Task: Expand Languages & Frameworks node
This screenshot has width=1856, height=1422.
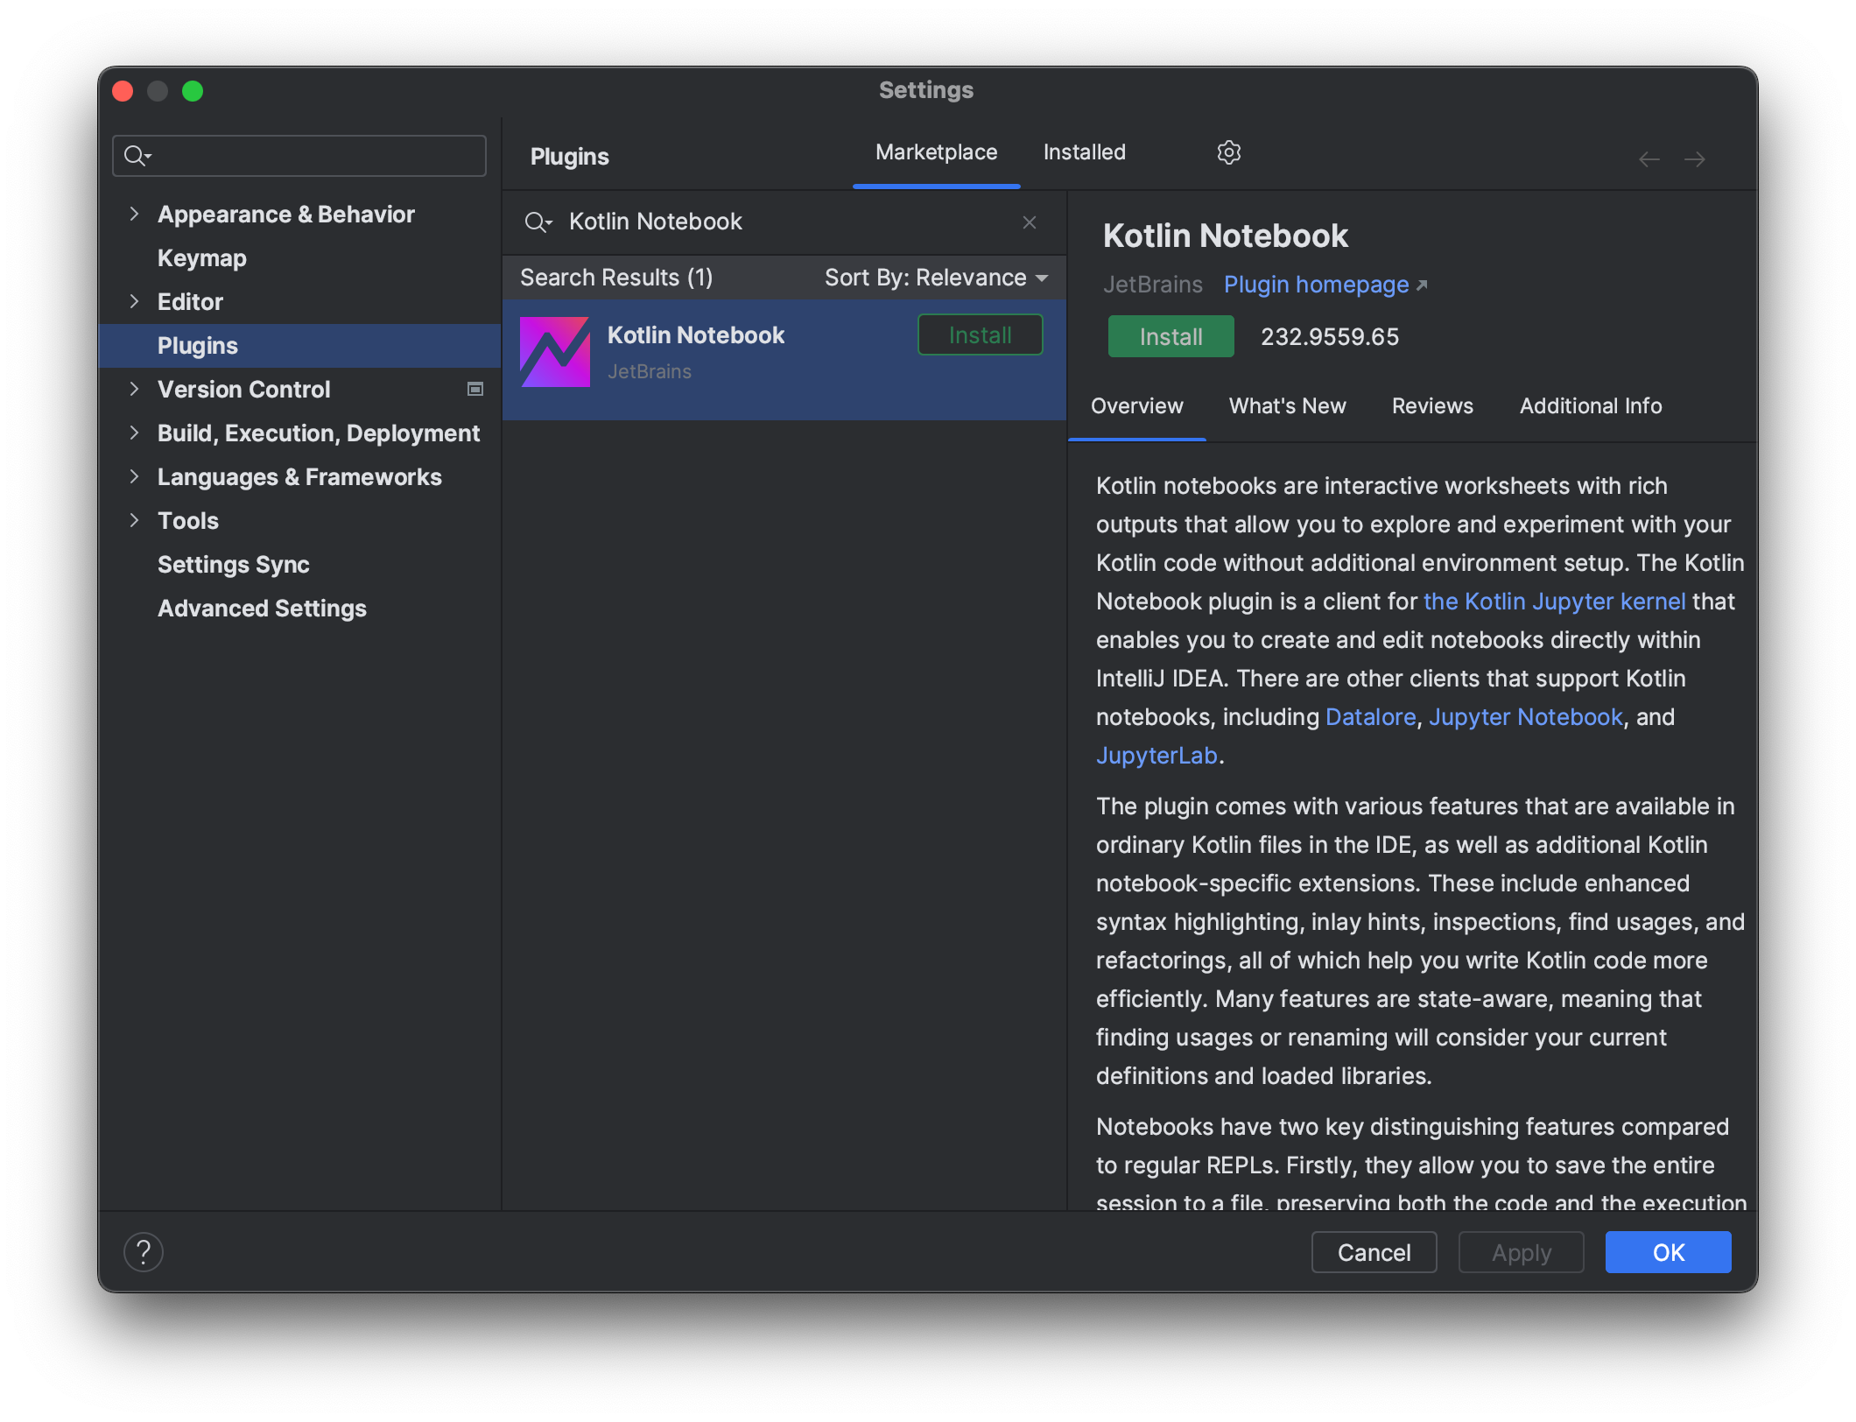Action: [x=134, y=476]
